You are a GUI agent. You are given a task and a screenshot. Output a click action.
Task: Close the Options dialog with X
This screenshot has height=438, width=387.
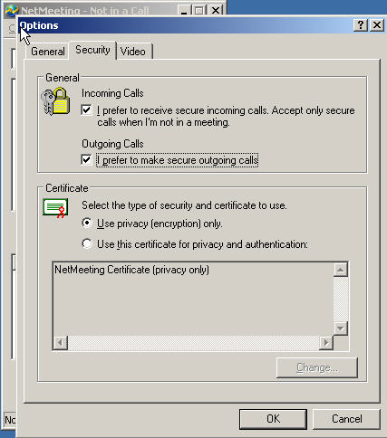(x=377, y=25)
